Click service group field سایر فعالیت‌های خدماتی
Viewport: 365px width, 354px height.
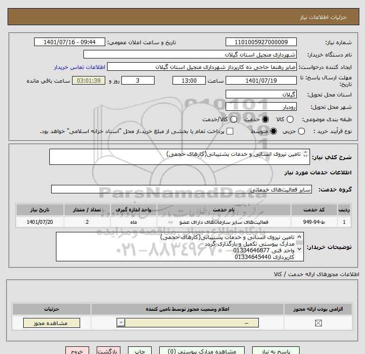182,189
